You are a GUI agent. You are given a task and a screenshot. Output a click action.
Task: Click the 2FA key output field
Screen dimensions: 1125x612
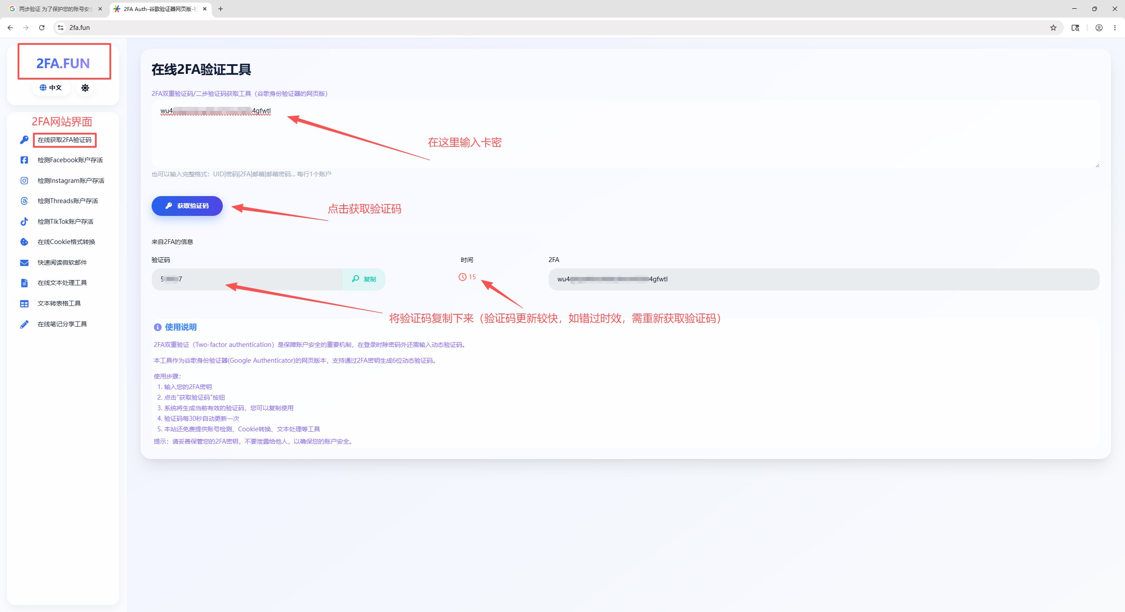coord(824,279)
